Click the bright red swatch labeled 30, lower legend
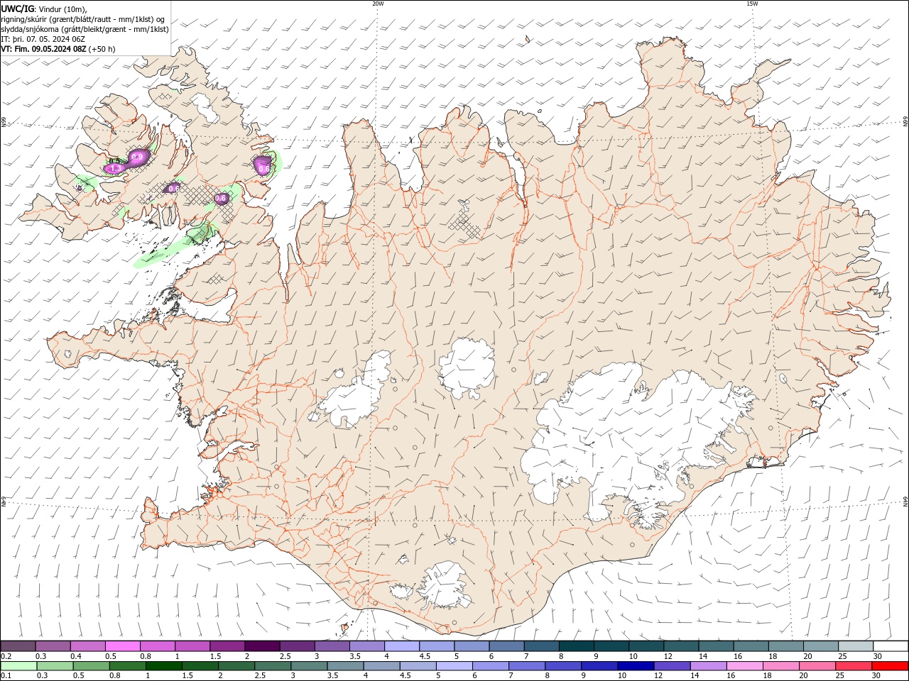Viewport: 909px width, 681px height. 890,666
